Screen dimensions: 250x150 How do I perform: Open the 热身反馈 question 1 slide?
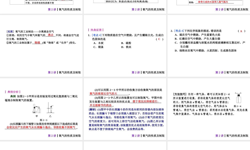coord(125,46)
